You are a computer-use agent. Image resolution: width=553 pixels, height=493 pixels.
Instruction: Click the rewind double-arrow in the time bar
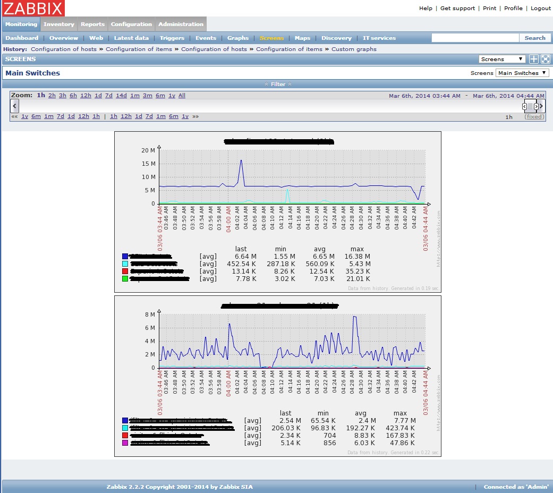tap(14, 116)
